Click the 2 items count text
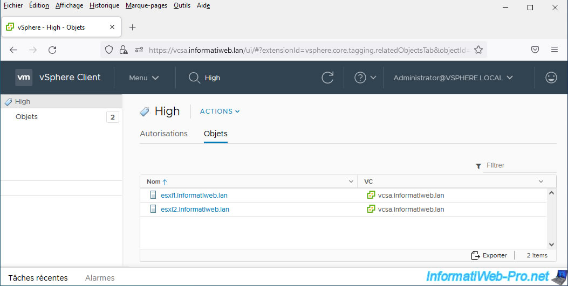This screenshot has height=286, width=568. pos(537,255)
